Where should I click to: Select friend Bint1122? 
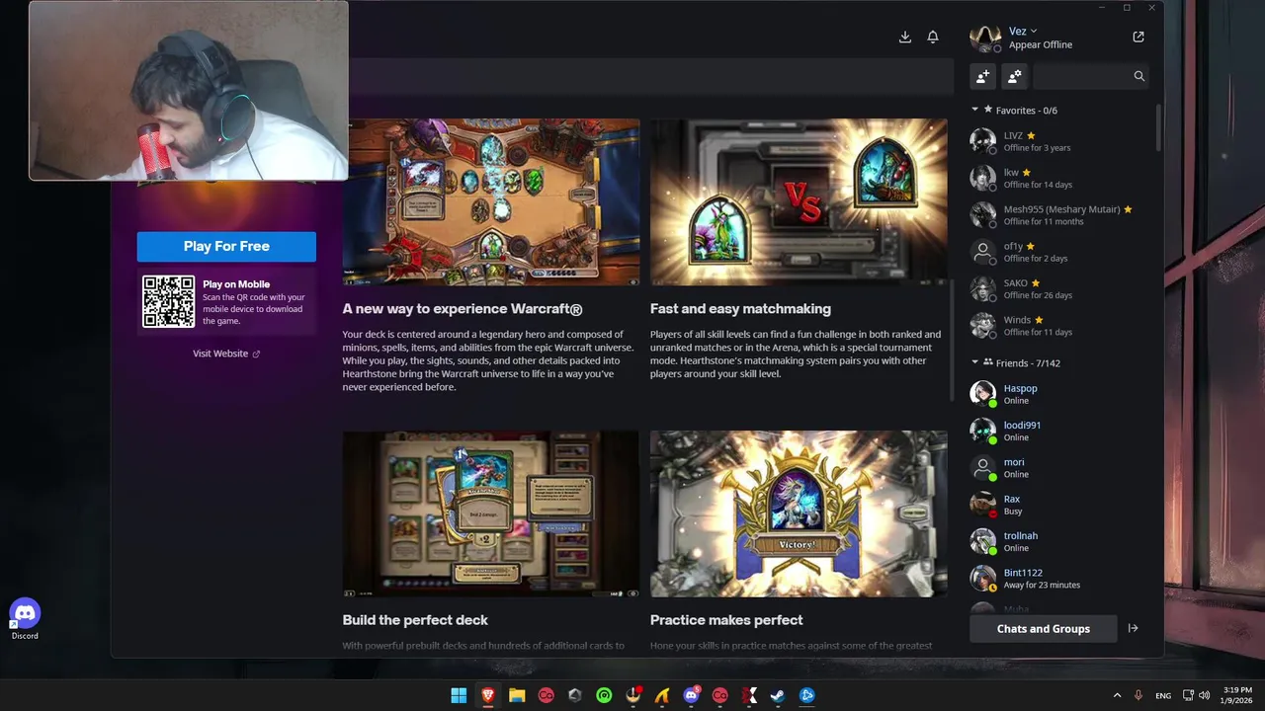tap(1057, 579)
